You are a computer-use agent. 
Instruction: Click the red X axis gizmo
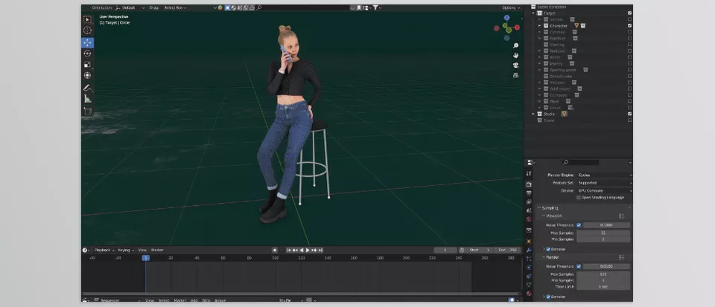click(517, 28)
